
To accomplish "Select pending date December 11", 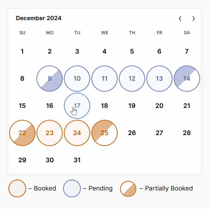I will pos(104,79).
